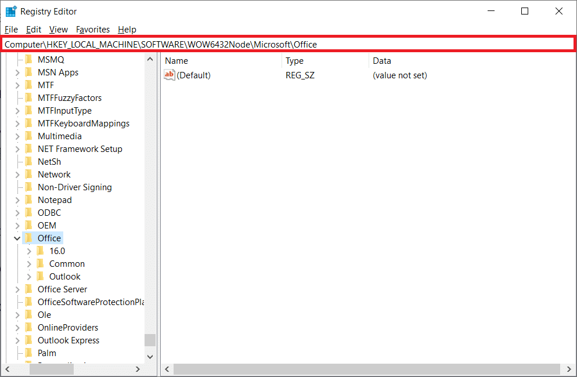Click the REG_SZ type cell
Screen dimensions: 577x377
(x=300, y=75)
